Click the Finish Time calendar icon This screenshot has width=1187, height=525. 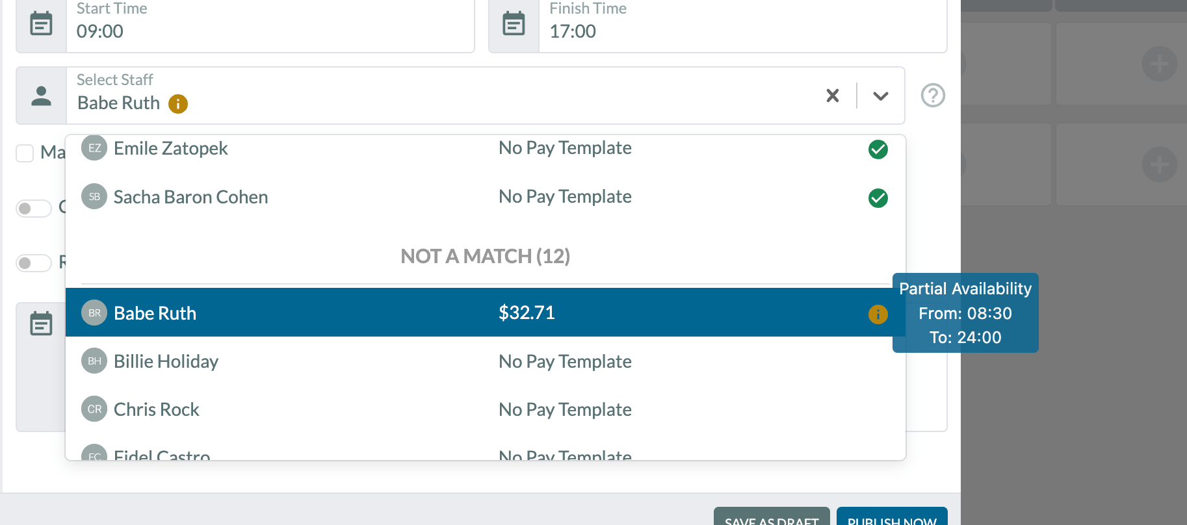(514, 24)
